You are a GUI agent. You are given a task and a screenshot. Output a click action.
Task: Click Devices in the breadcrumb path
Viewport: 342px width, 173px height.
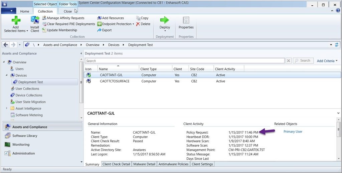coord(114,45)
